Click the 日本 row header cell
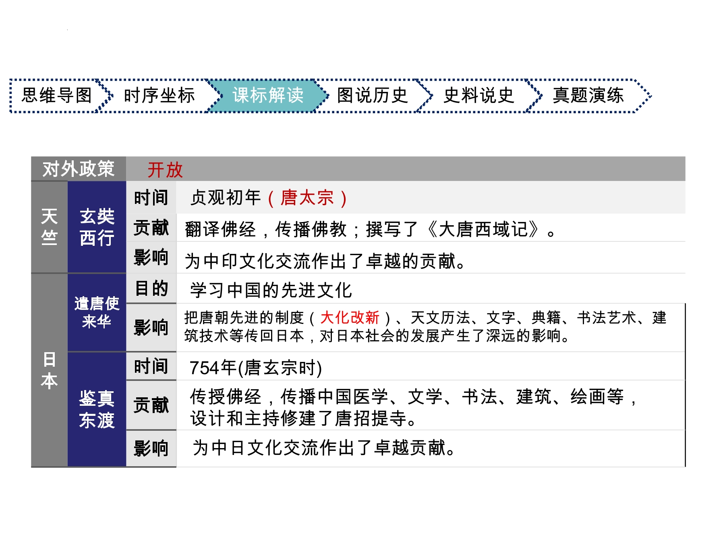This screenshot has width=725, height=544. (49, 370)
